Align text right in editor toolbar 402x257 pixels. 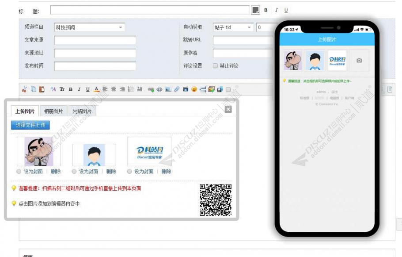click(122, 89)
